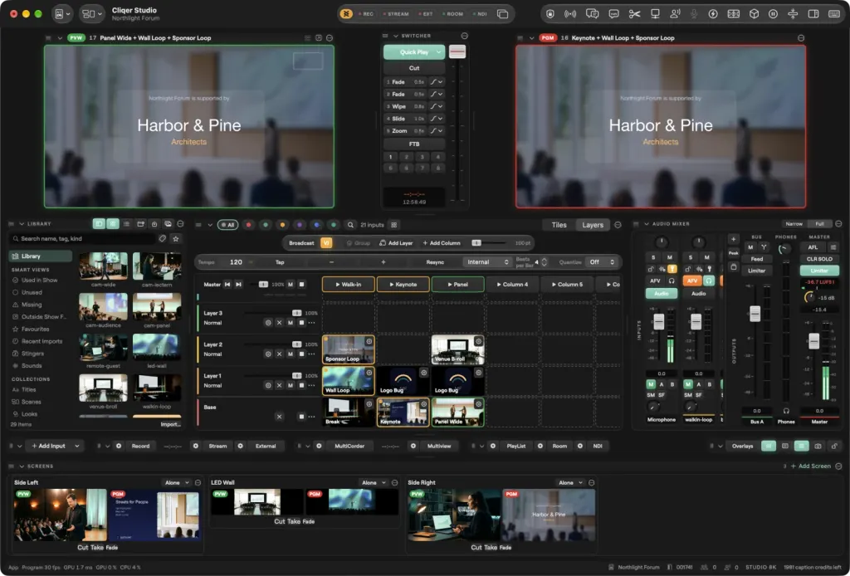
Task: Open the Internal sync source dropdown
Action: click(487, 262)
